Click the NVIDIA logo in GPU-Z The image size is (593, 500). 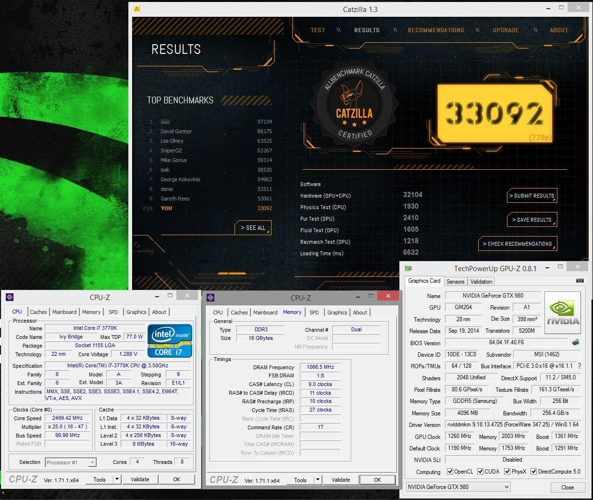563,312
